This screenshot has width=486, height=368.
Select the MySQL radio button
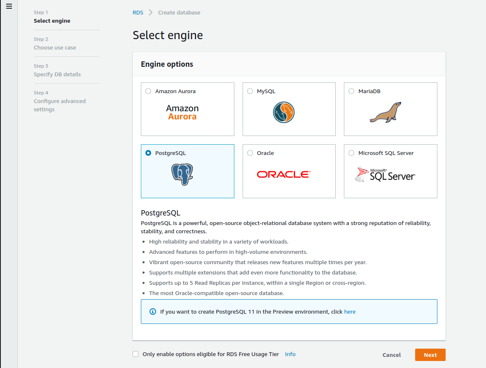pyautogui.click(x=250, y=91)
